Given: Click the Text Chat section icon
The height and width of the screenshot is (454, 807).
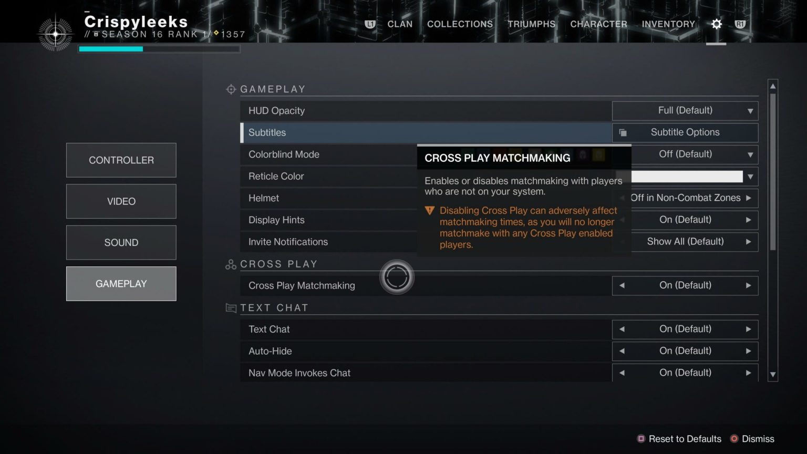Looking at the screenshot, I should point(231,308).
